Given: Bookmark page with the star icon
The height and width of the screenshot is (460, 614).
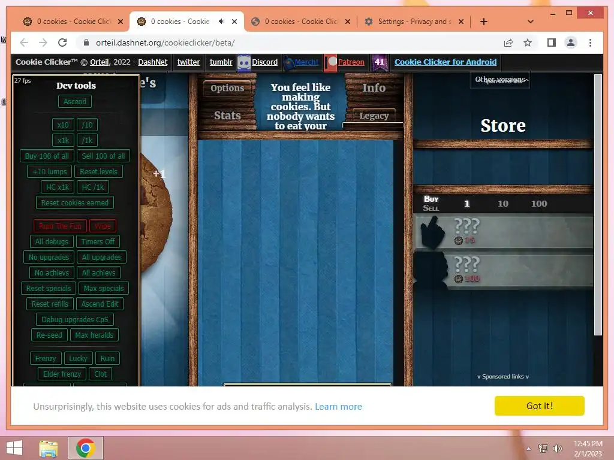Looking at the screenshot, I should click(528, 43).
